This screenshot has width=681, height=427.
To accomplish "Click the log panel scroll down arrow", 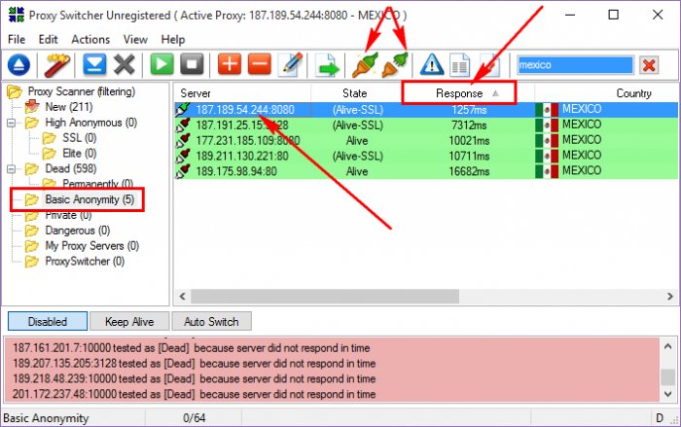I will tap(668, 395).
